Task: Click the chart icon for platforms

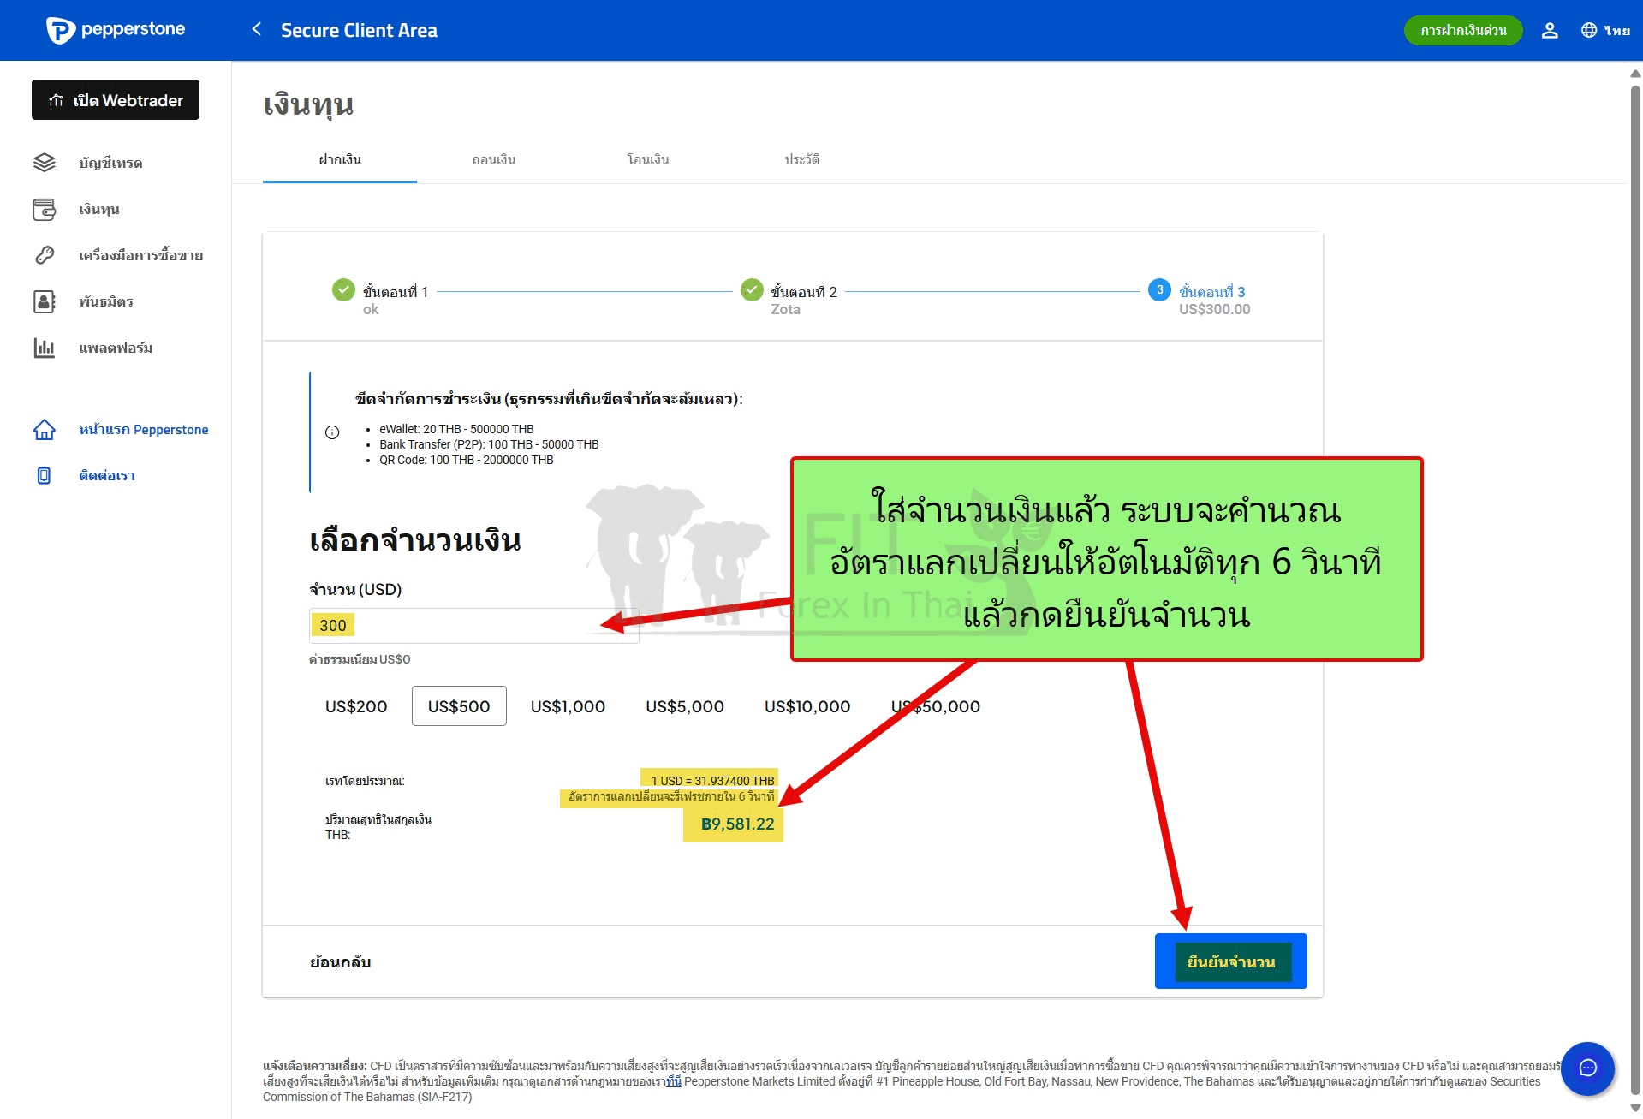Action: (x=45, y=348)
